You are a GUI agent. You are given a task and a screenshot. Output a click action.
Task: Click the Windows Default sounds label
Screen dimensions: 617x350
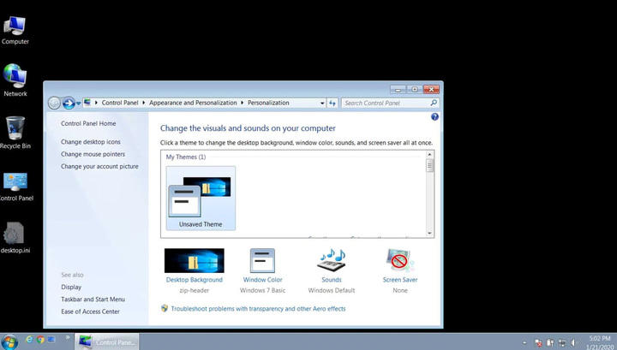332,290
